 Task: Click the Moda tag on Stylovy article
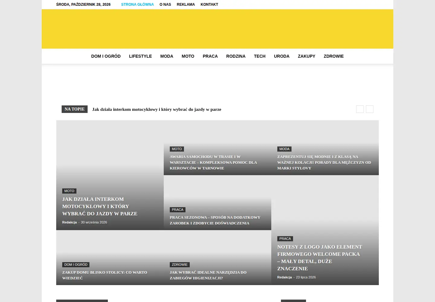pyautogui.click(x=284, y=149)
